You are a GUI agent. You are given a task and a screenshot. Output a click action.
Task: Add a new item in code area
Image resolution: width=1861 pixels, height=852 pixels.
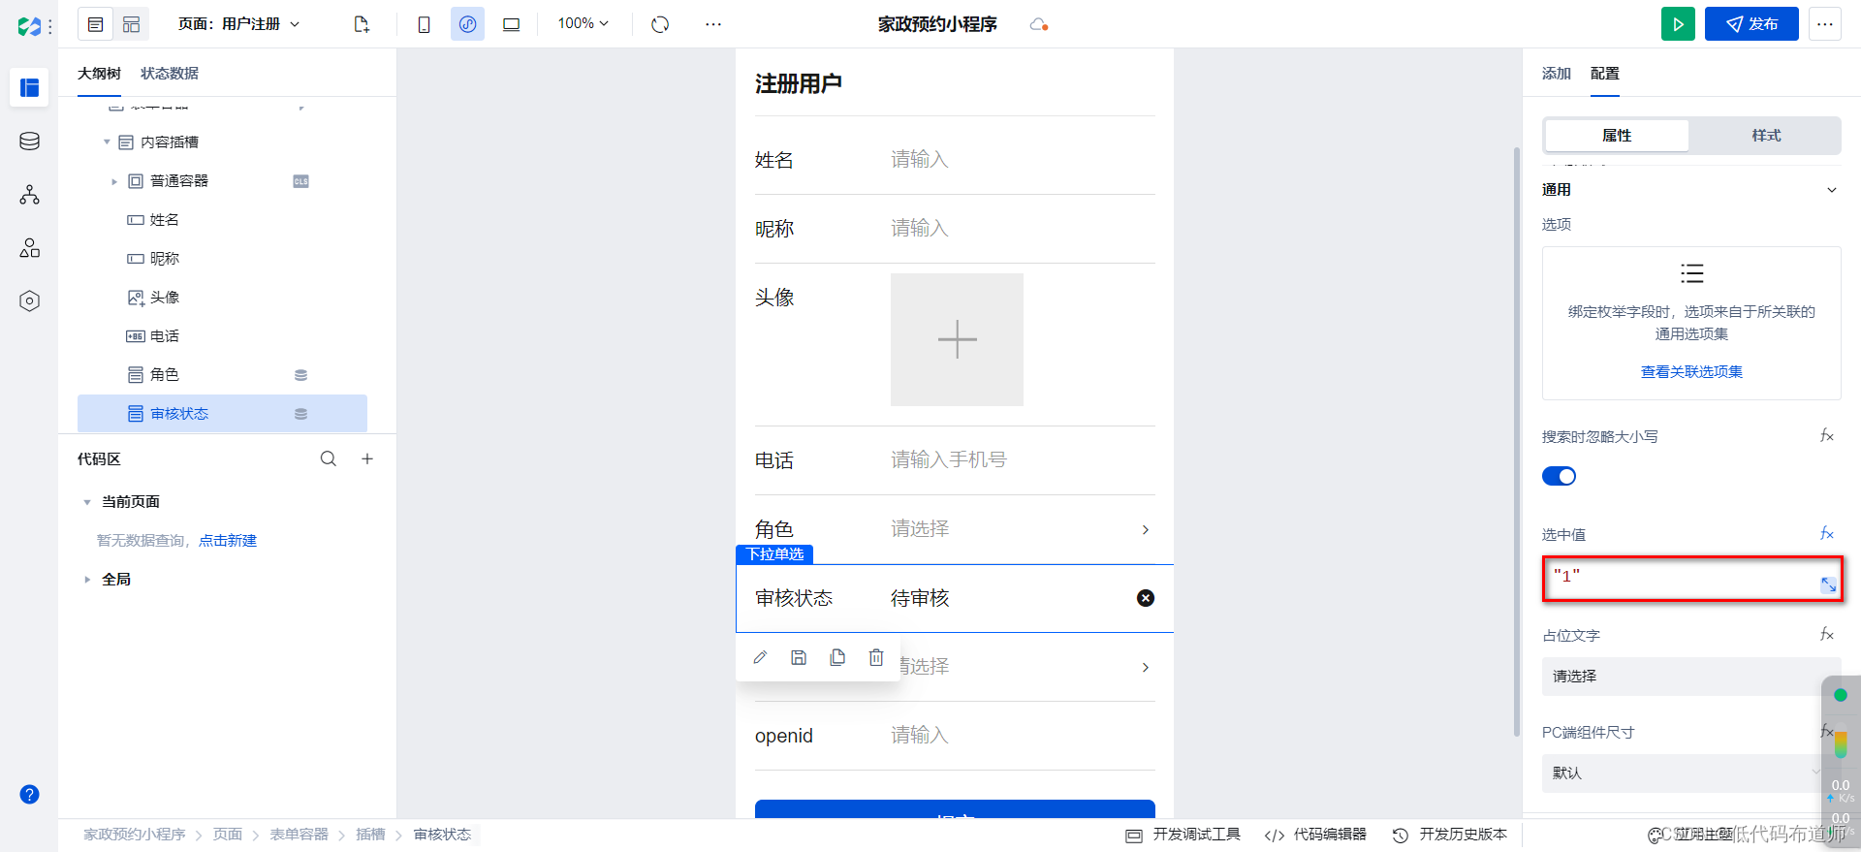tap(367, 458)
